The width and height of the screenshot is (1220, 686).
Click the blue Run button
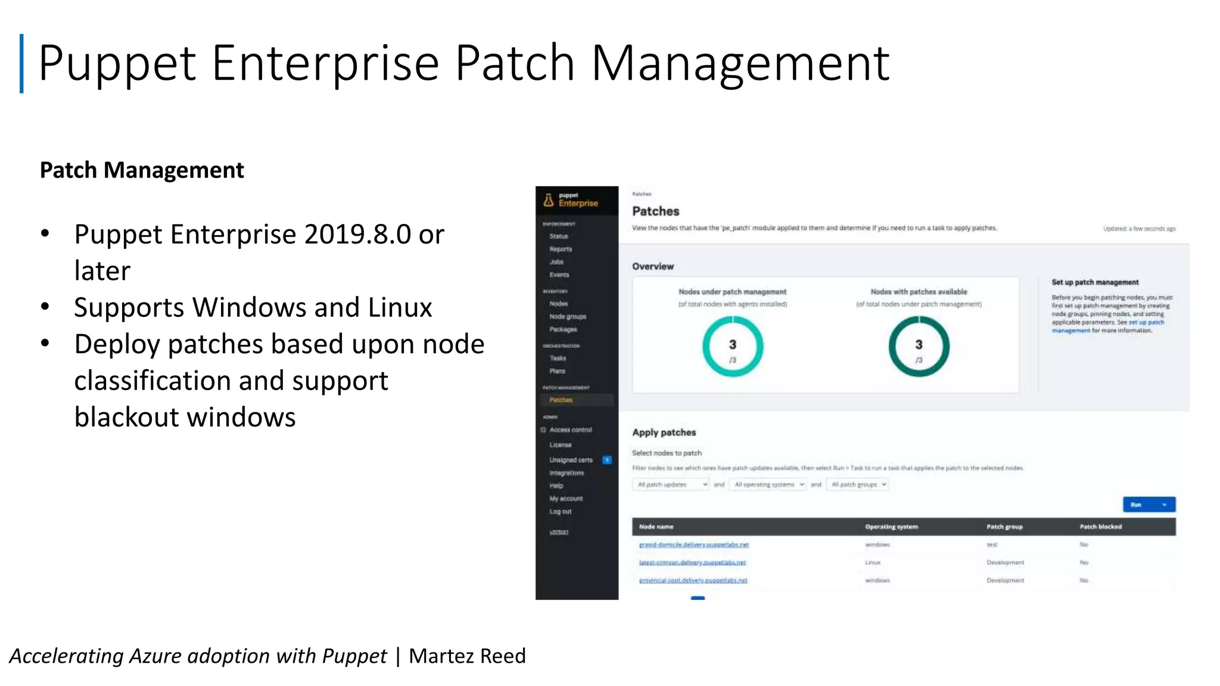[x=1137, y=505]
